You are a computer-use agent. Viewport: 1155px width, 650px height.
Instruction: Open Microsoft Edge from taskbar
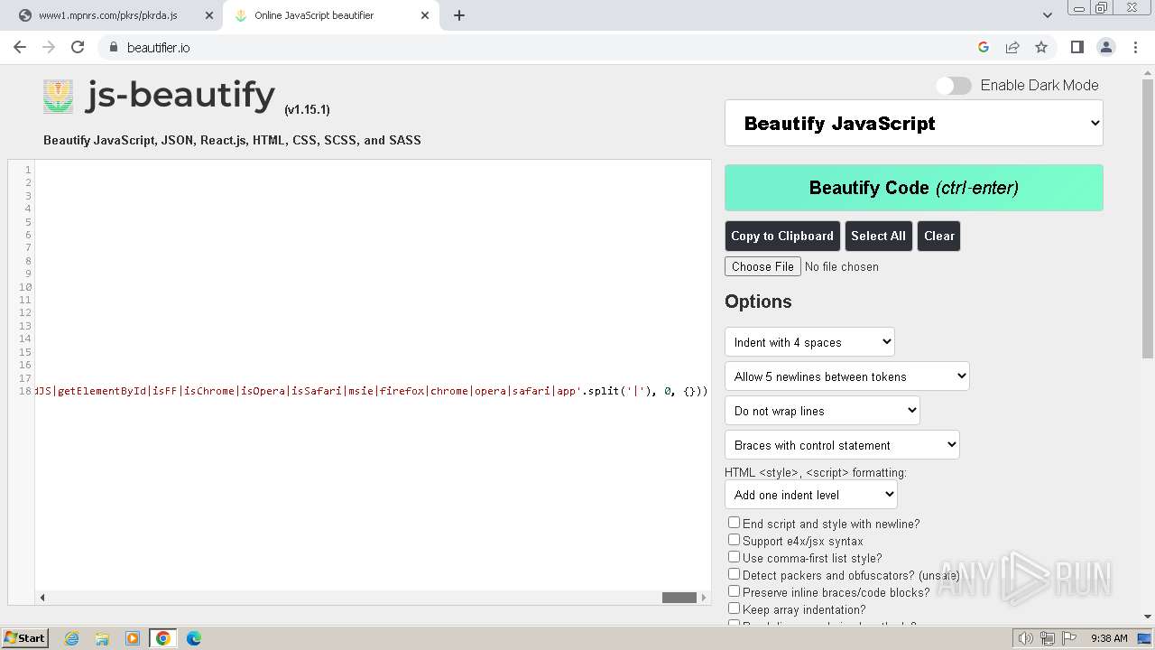tap(194, 638)
